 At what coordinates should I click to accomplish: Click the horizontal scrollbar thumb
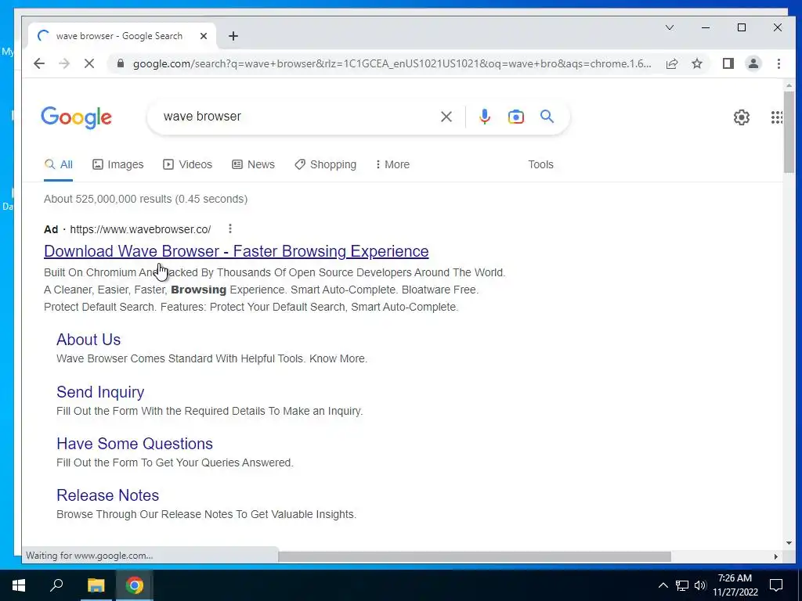click(474, 556)
